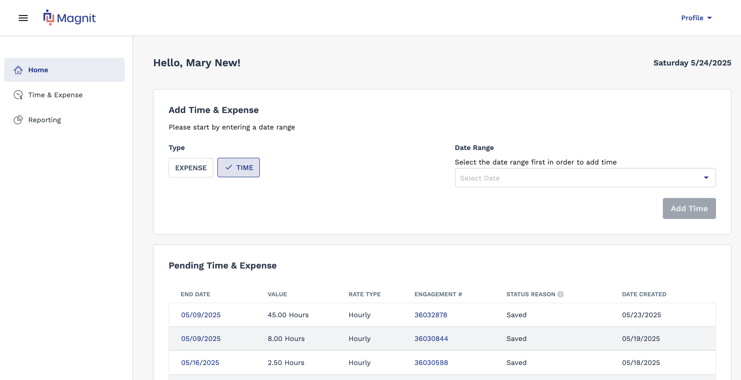
Task: Select the EXPENSE type option
Action: coord(191,167)
